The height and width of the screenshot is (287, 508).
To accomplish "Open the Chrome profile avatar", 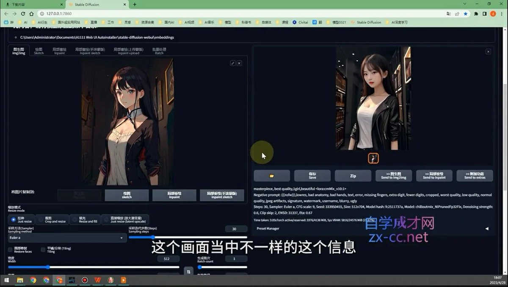I will coord(493,14).
